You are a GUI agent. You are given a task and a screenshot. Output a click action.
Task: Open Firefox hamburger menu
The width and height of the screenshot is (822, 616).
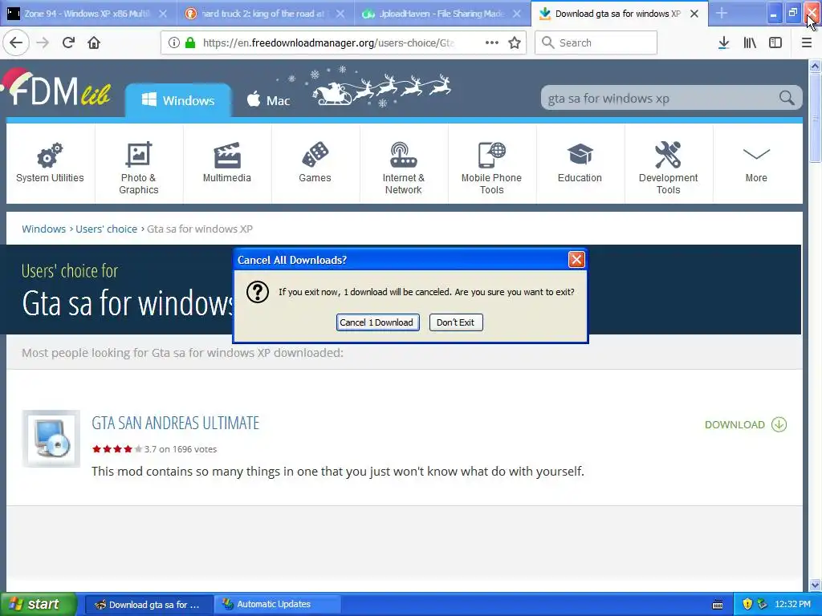[807, 43]
